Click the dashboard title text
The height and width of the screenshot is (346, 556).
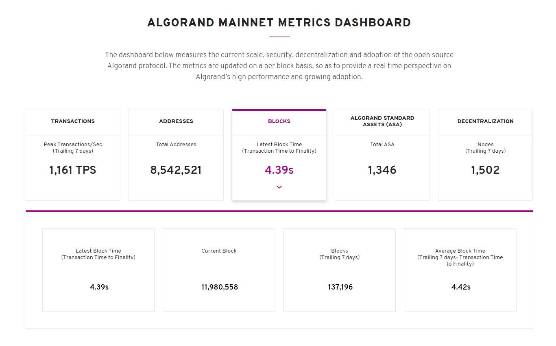[279, 23]
